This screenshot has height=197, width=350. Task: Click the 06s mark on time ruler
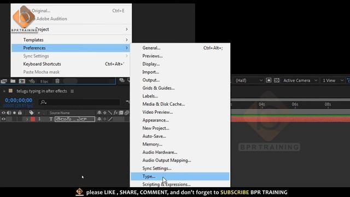click(295, 105)
